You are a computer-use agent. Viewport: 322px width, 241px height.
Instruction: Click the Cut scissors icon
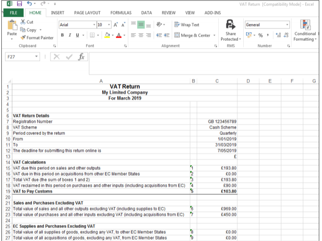[23, 22]
